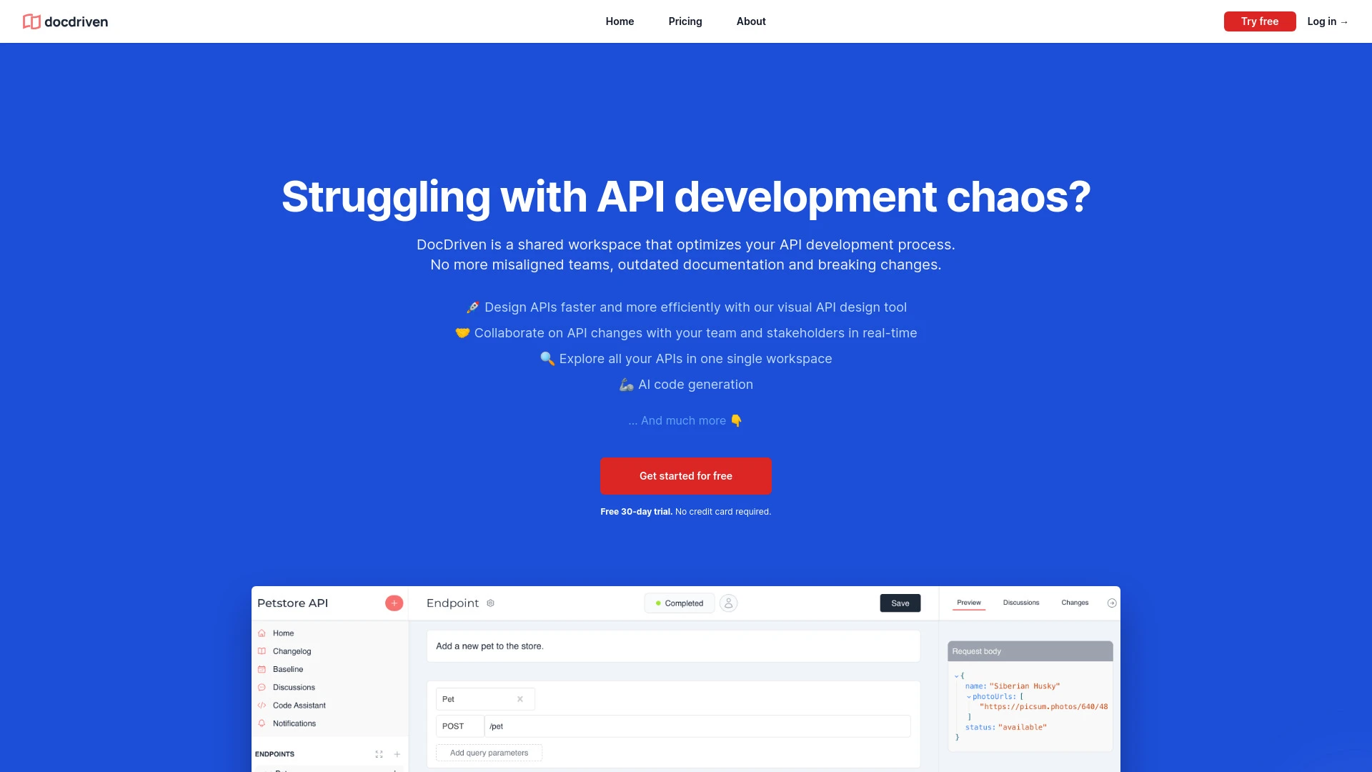Viewport: 1372px width, 772px height.
Task: Click Get started for free button
Action: click(686, 476)
